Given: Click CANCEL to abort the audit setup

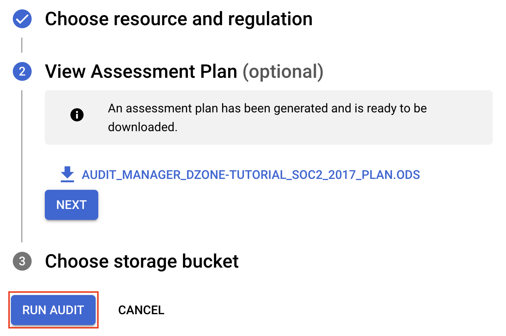Looking at the screenshot, I should (141, 310).
